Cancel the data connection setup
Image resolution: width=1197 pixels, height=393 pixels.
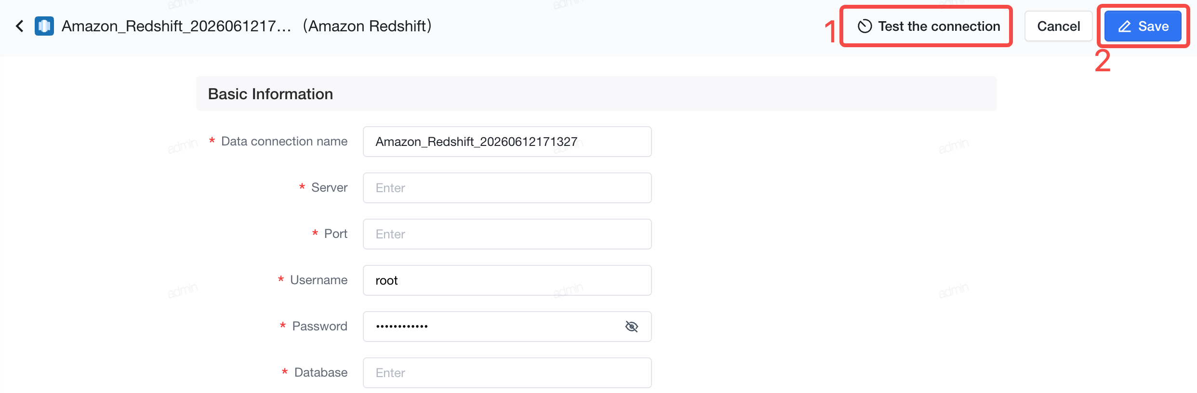coord(1058,26)
